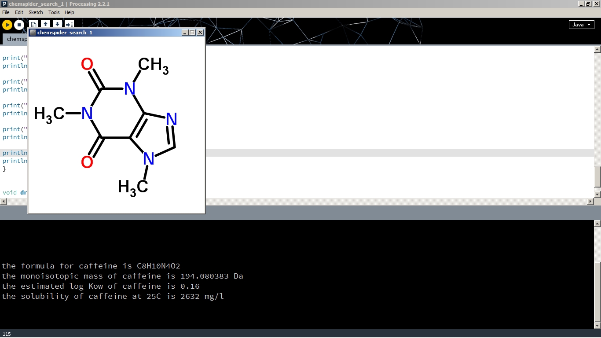Maximize the chemspider_search_1 output window
The height and width of the screenshot is (338, 601).
(192, 33)
